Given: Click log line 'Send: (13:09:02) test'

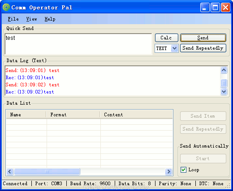Looking at the screenshot, I should click(x=32, y=85).
